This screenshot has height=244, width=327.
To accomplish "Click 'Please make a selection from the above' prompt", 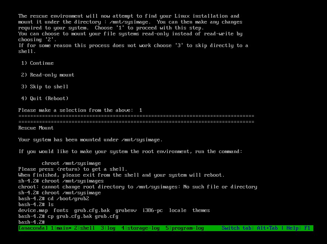I will click(80, 110).
